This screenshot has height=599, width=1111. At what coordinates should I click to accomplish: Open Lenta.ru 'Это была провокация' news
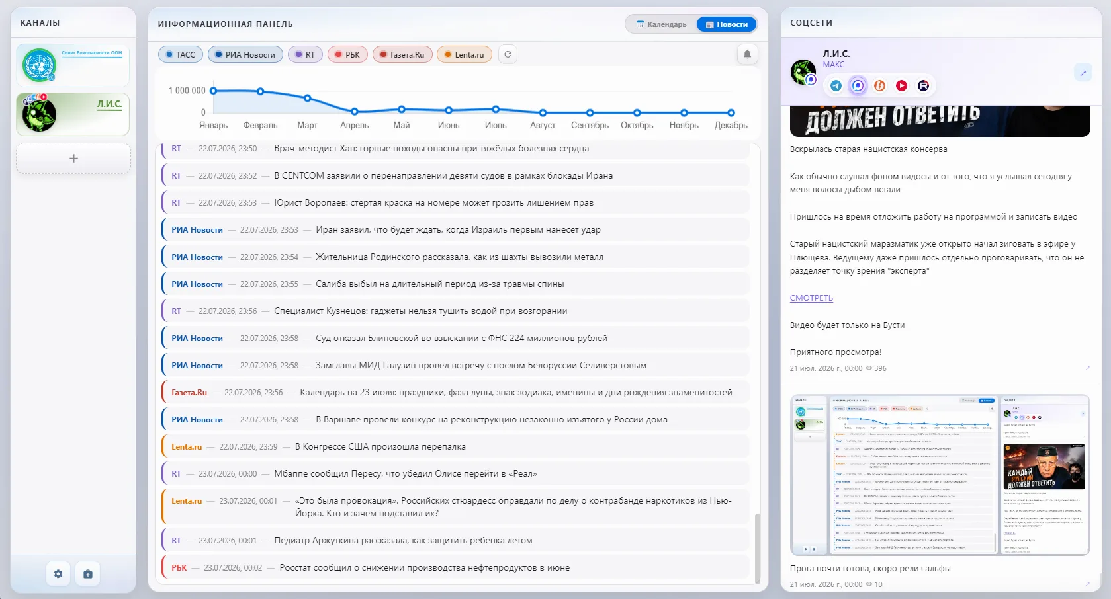coord(456,507)
